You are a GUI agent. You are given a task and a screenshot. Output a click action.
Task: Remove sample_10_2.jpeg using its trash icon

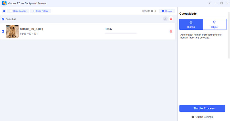coord(171,31)
